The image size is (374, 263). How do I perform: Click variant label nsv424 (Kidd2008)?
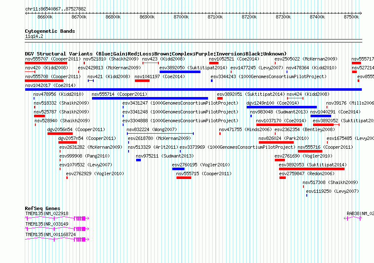308,94
